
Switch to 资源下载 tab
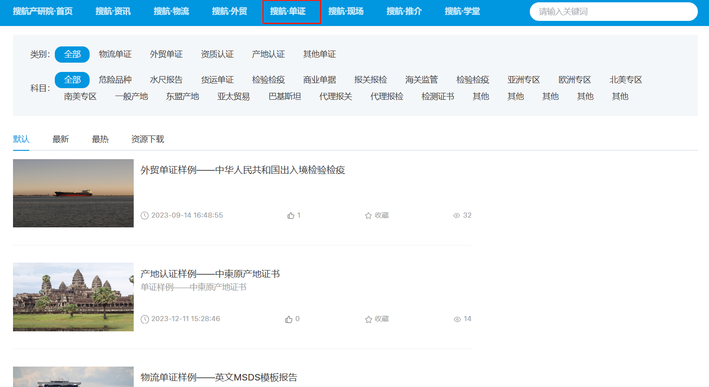(148, 139)
